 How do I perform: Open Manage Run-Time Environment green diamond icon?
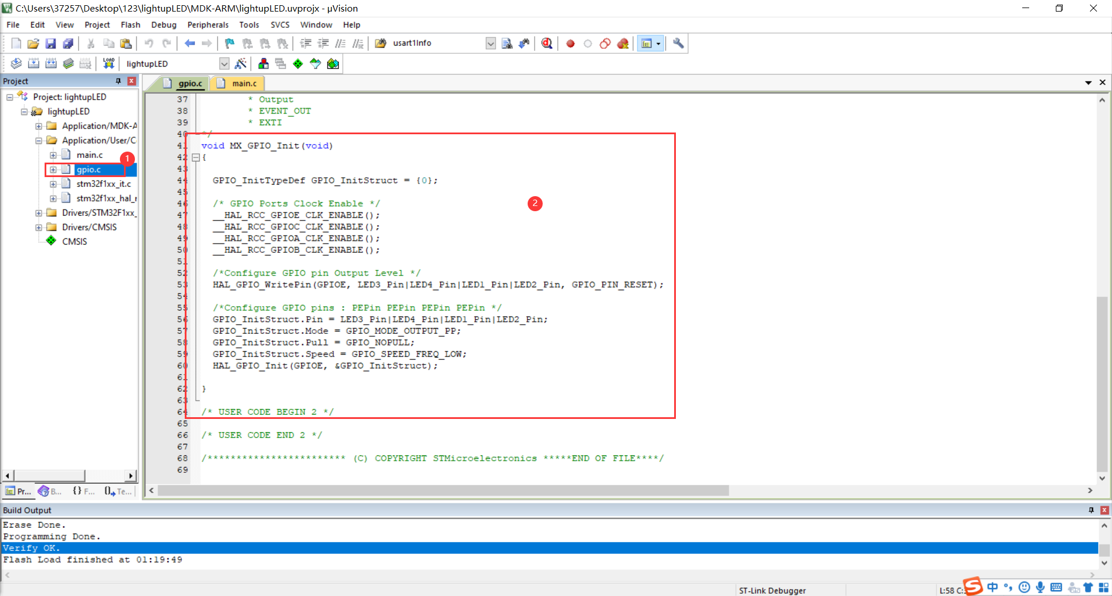point(298,64)
